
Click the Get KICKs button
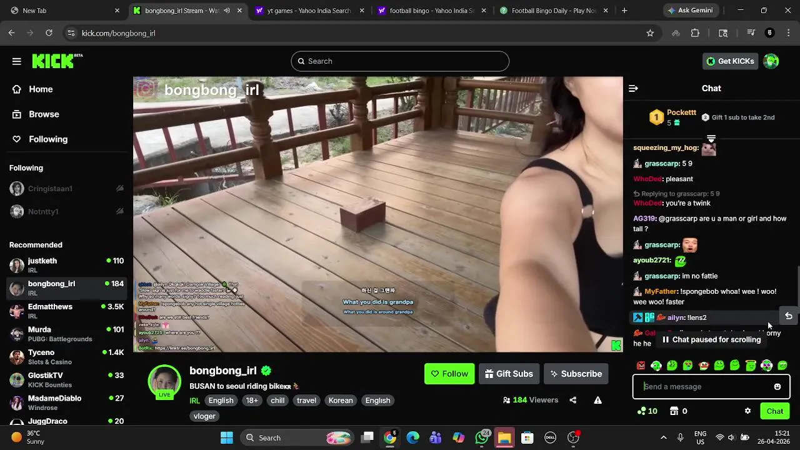730,61
